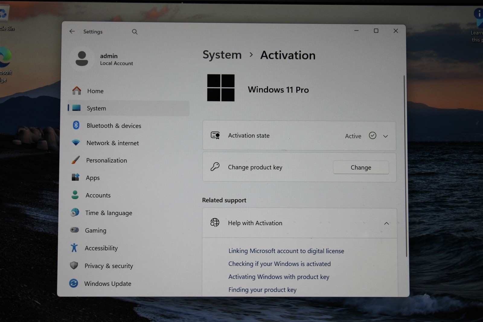Click the Windows 11 Pro edition text
Screen dimensions: 483x322
click(x=278, y=90)
